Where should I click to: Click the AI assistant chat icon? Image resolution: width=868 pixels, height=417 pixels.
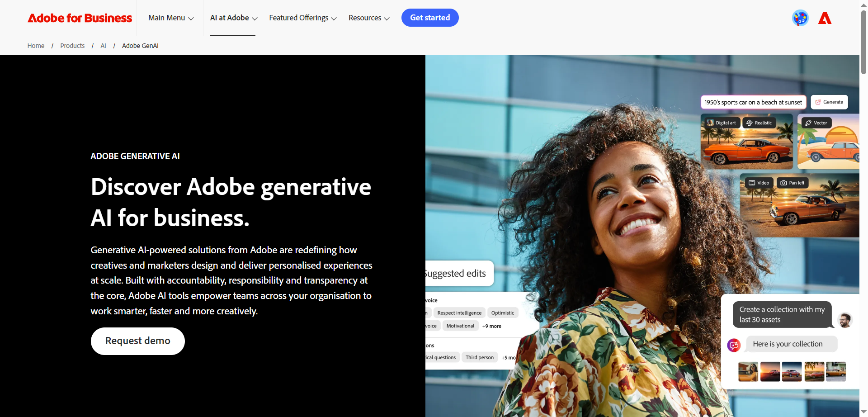734,345
